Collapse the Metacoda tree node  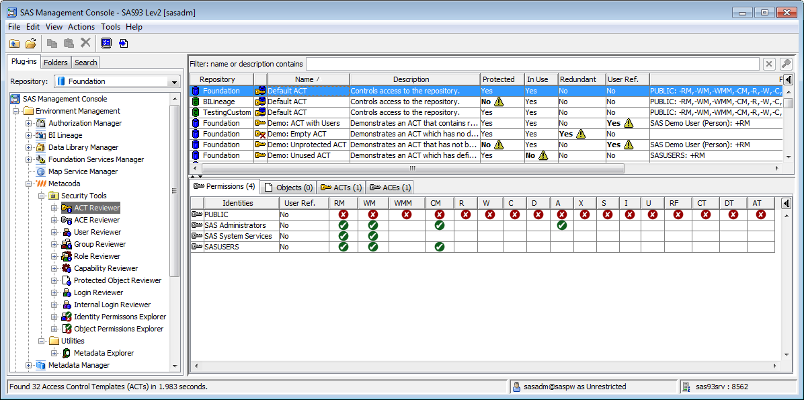[x=29, y=184]
